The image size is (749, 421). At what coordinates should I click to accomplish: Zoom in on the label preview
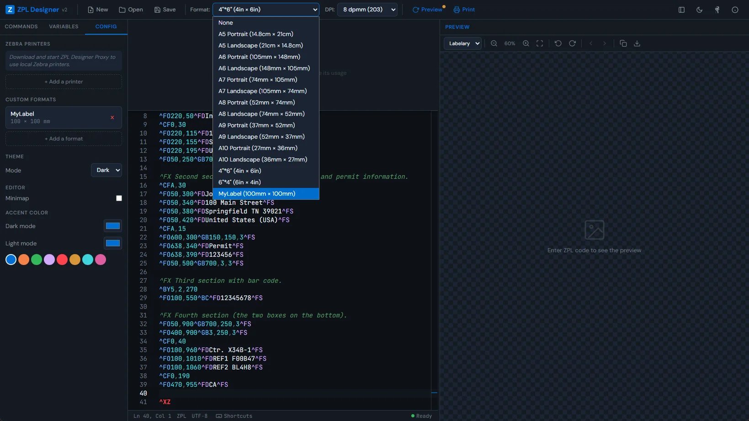[x=526, y=43]
